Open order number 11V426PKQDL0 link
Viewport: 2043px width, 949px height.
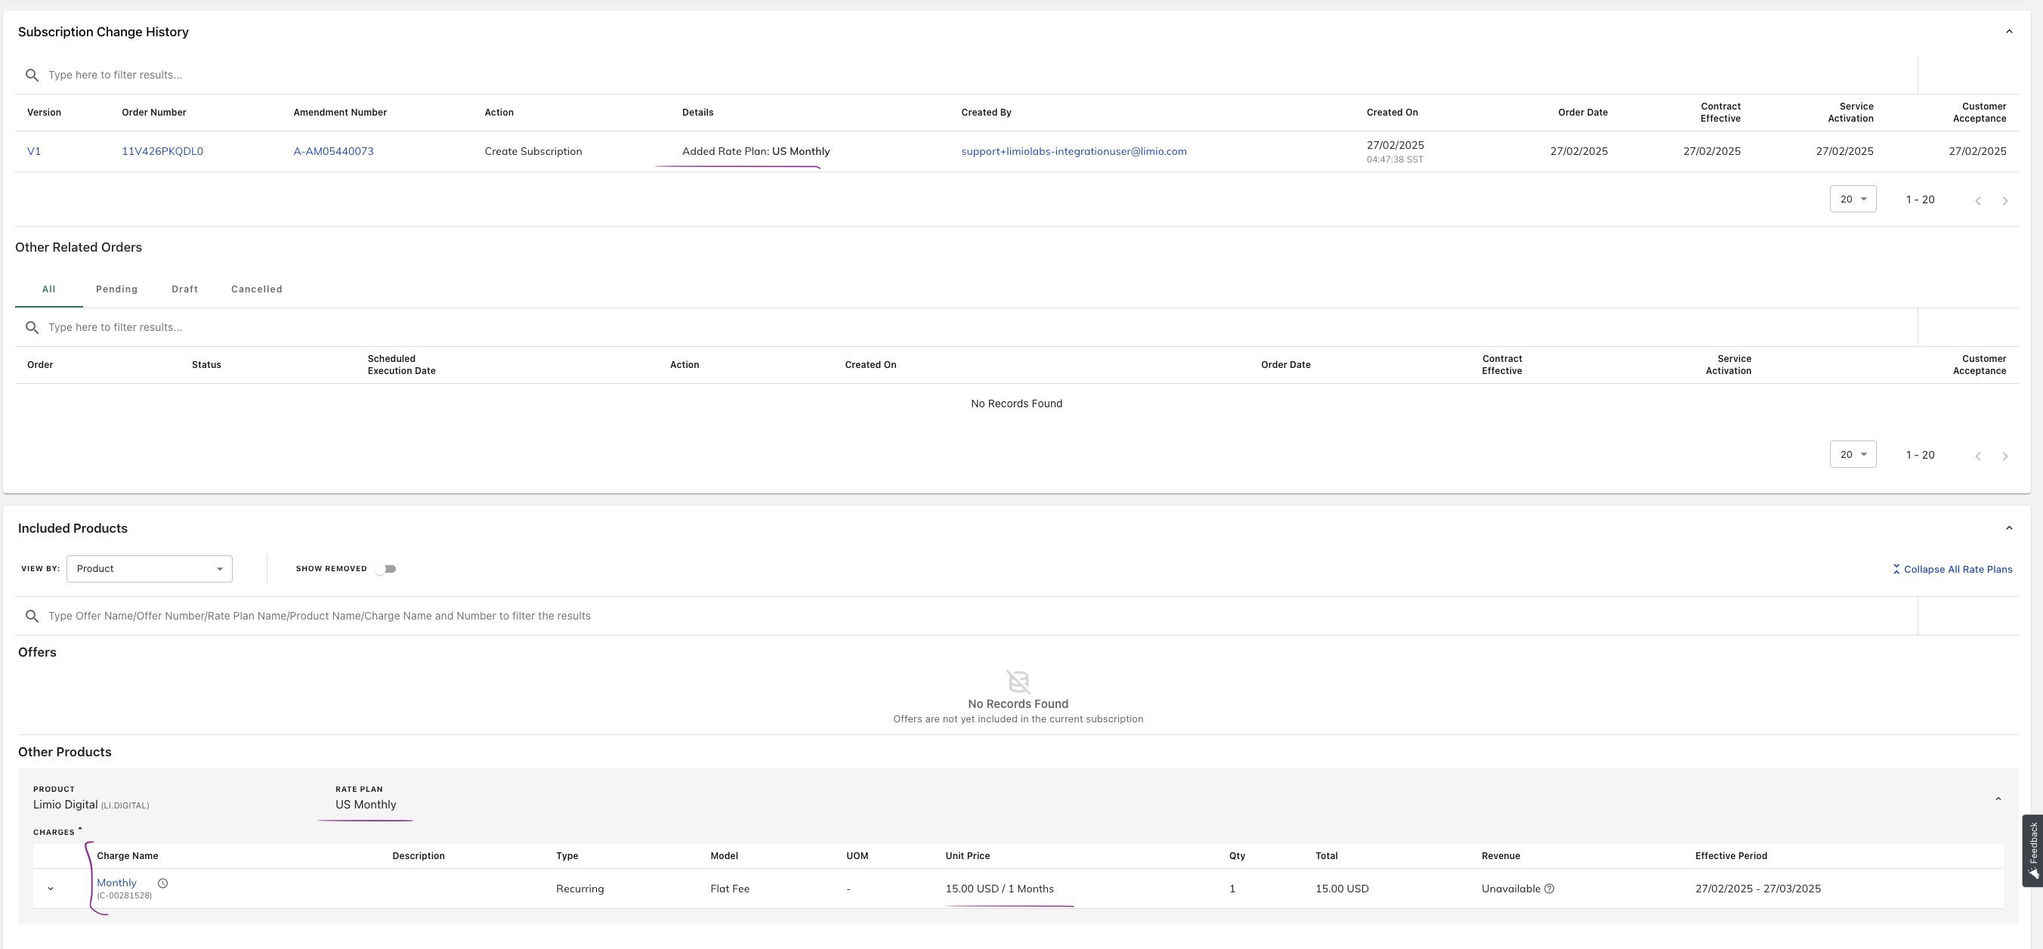click(162, 151)
